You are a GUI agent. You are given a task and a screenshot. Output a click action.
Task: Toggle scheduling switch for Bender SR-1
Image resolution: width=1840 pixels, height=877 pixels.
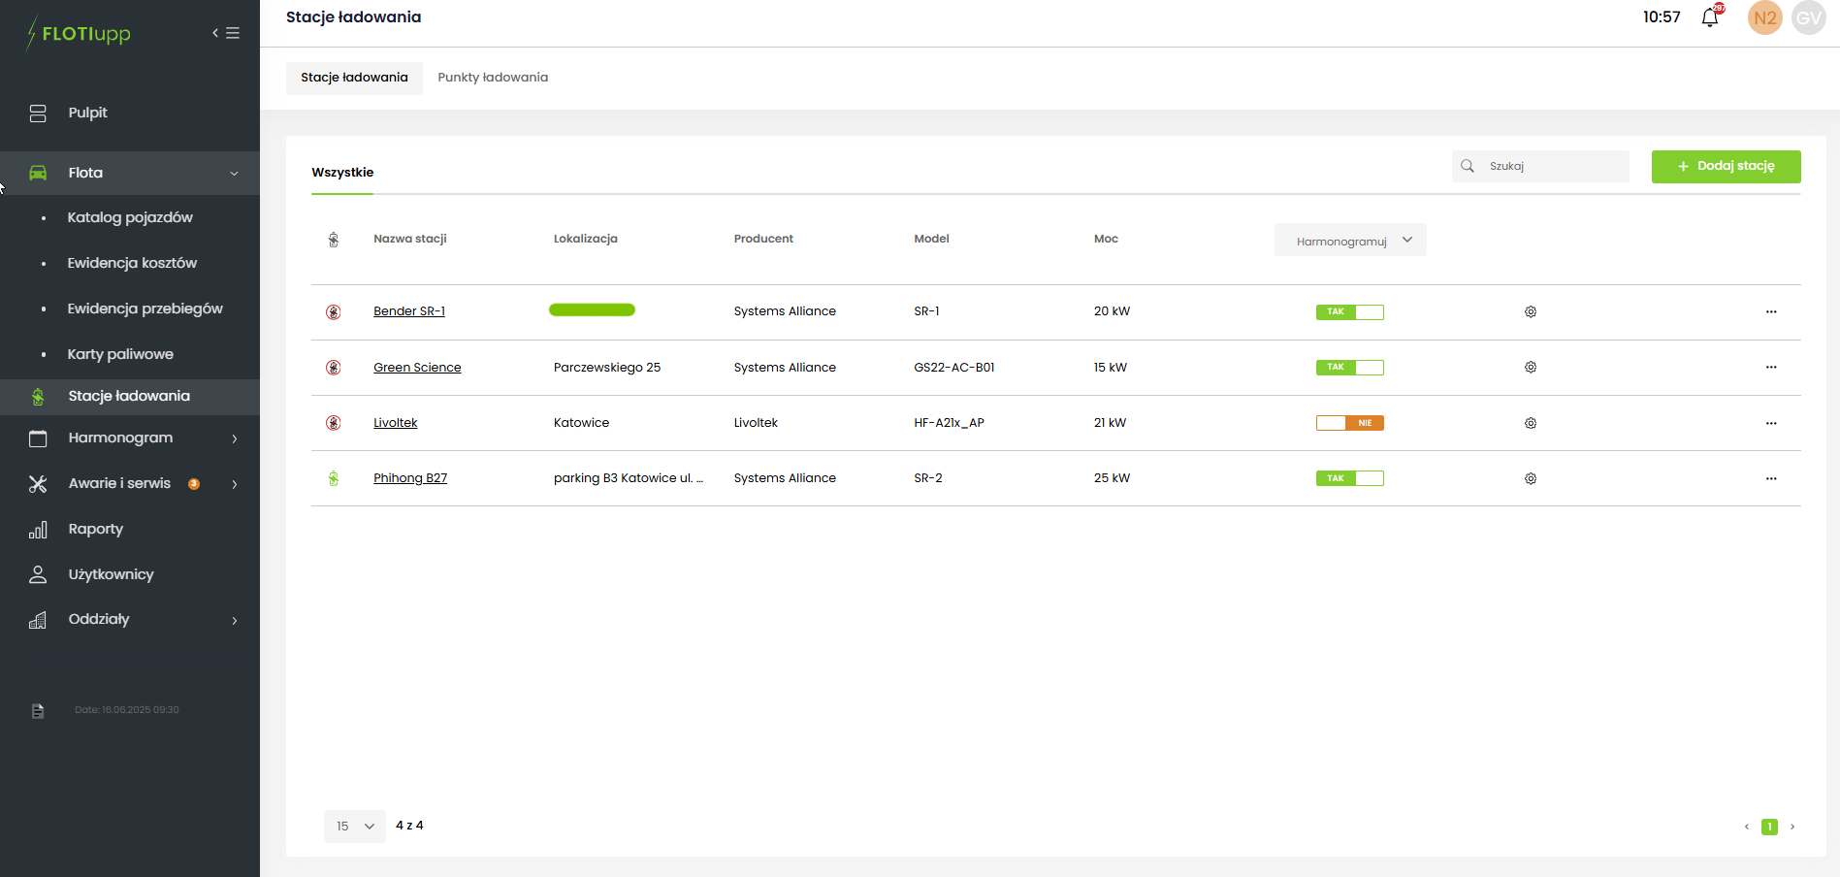pyautogui.click(x=1349, y=312)
